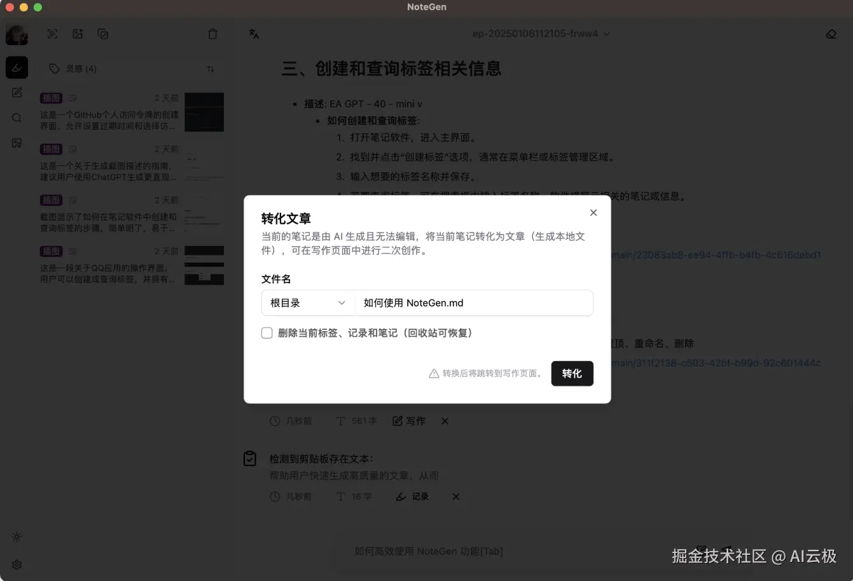Close the 转化文章 dialog with the X
This screenshot has height=581, width=853.
click(593, 213)
